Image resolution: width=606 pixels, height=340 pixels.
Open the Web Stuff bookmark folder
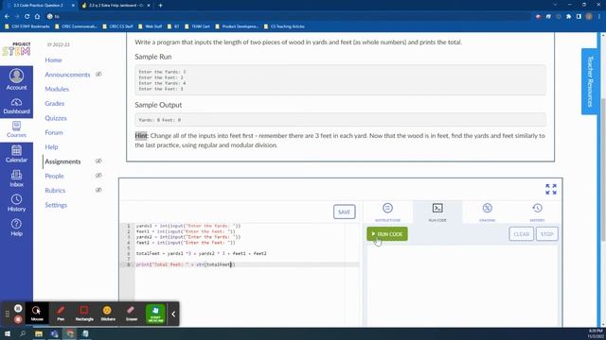pyautogui.click(x=150, y=26)
